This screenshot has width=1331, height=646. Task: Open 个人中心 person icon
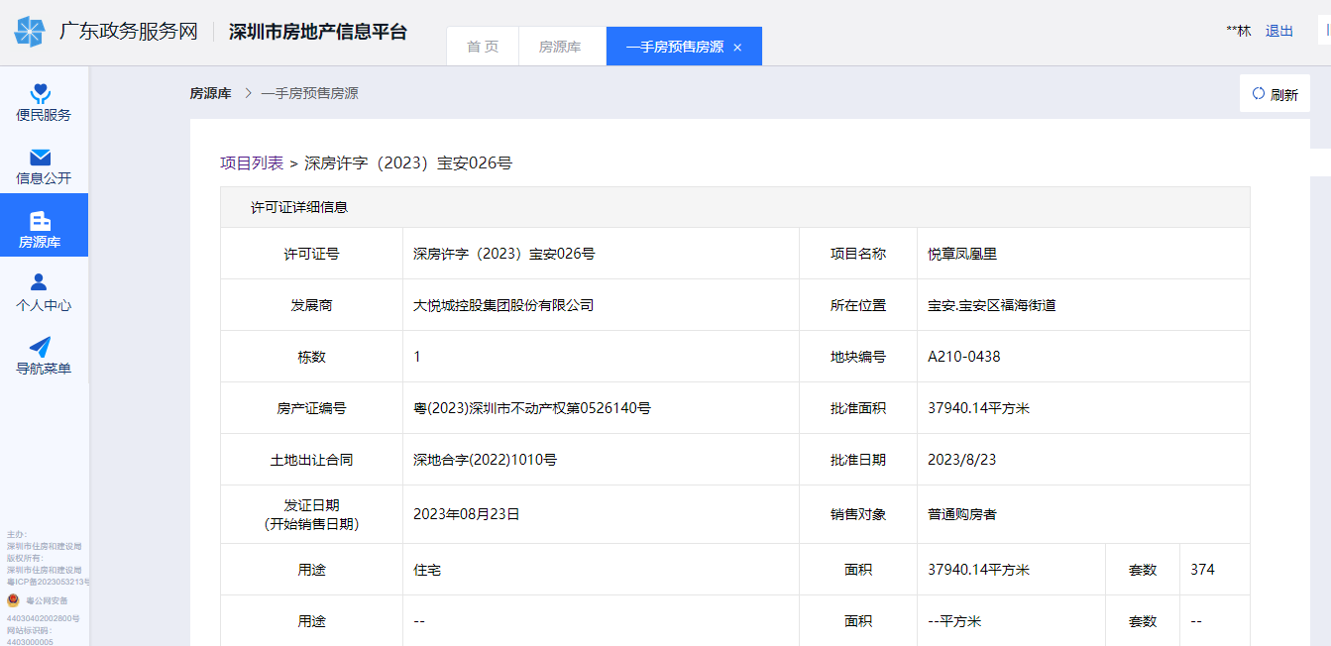pos(40,282)
